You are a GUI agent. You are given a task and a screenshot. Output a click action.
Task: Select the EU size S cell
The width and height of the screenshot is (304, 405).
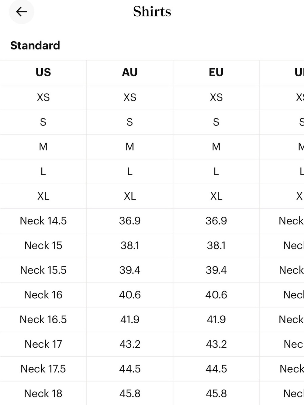point(216,122)
